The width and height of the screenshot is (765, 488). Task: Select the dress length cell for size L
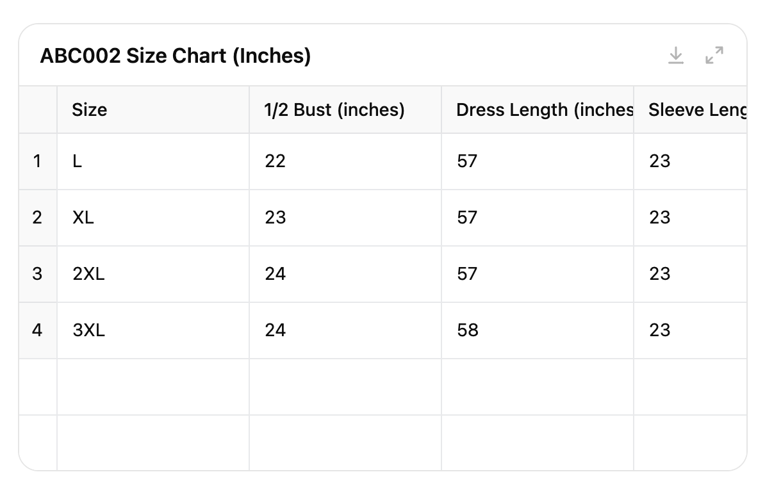coord(537,161)
